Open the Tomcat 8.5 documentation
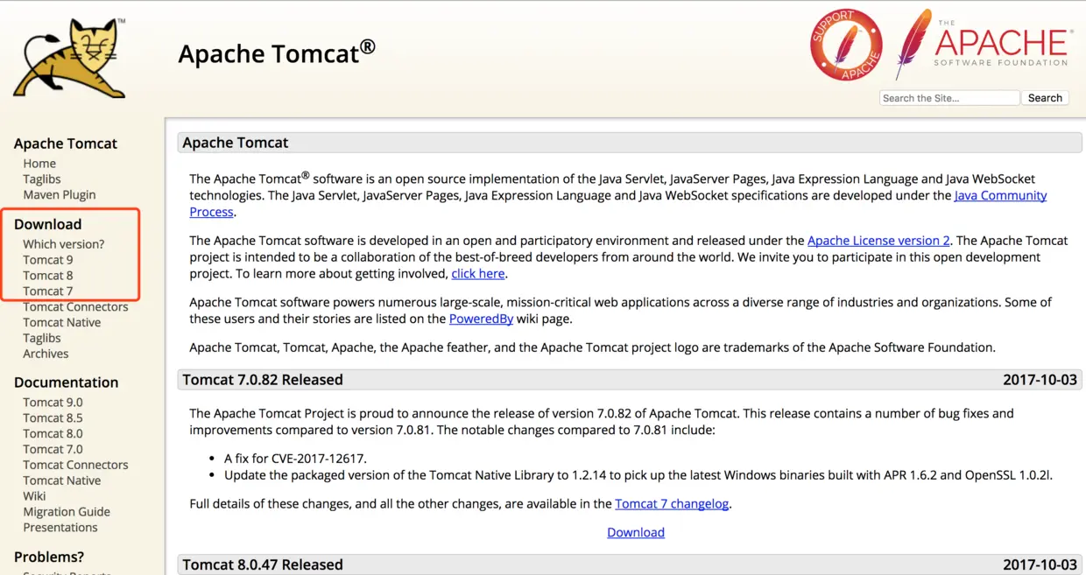 pyautogui.click(x=53, y=418)
